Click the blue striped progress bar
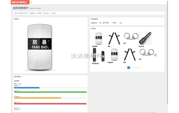 (x=27, y=88)
